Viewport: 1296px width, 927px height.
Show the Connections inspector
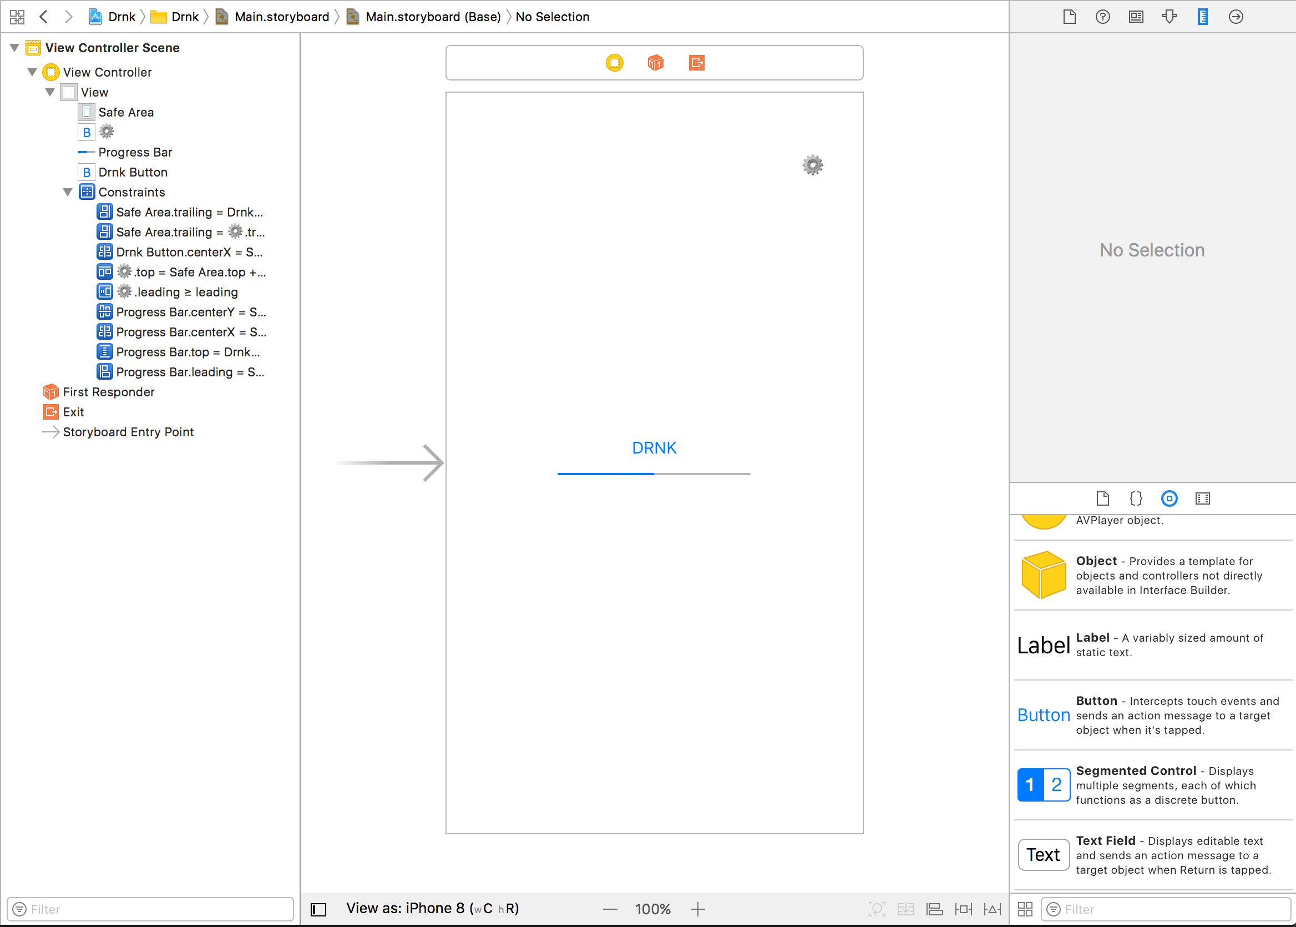[1236, 17]
